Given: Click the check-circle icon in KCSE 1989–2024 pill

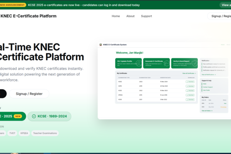Looking at the screenshot, I should 34,116.
